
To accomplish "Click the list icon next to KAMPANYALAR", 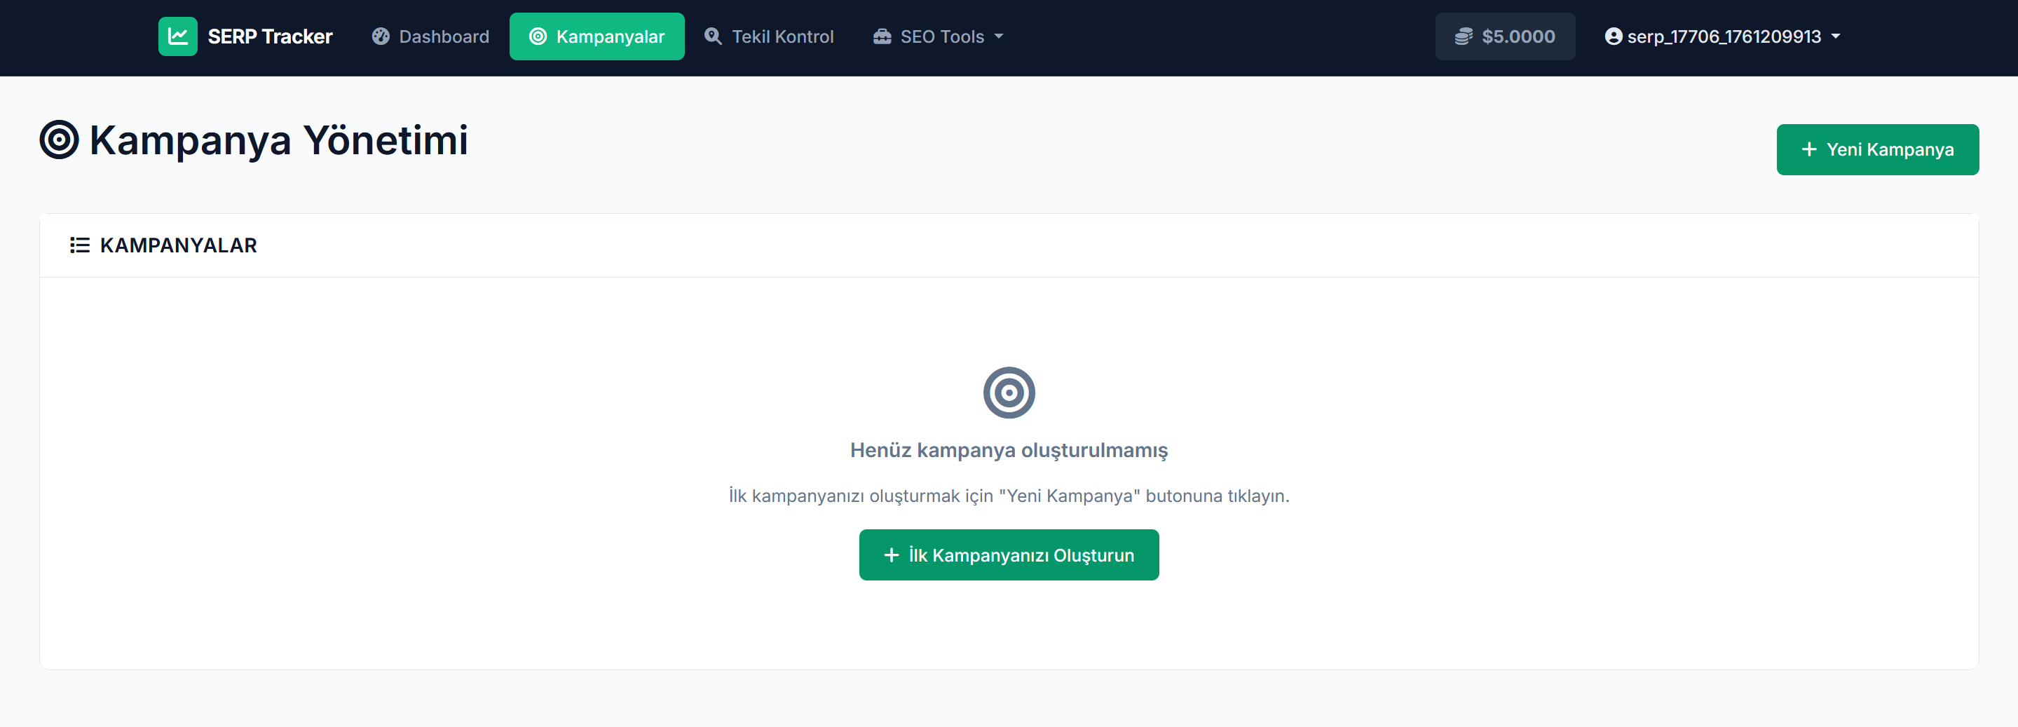I will pyautogui.click(x=80, y=246).
